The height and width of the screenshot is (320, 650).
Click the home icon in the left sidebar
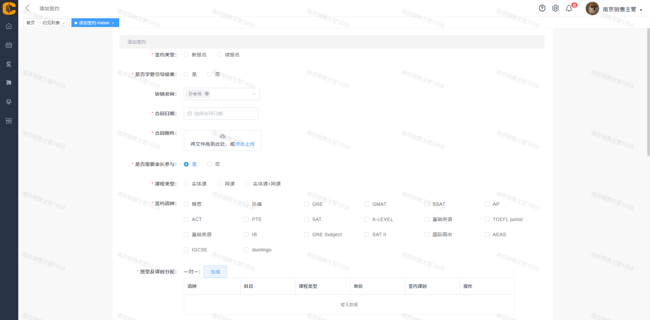pyautogui.click(x=9, y=26)
